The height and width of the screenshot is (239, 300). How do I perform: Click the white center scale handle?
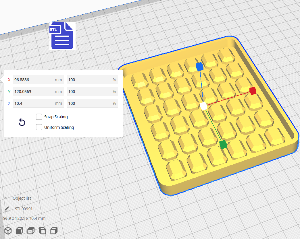coord(204,106)
